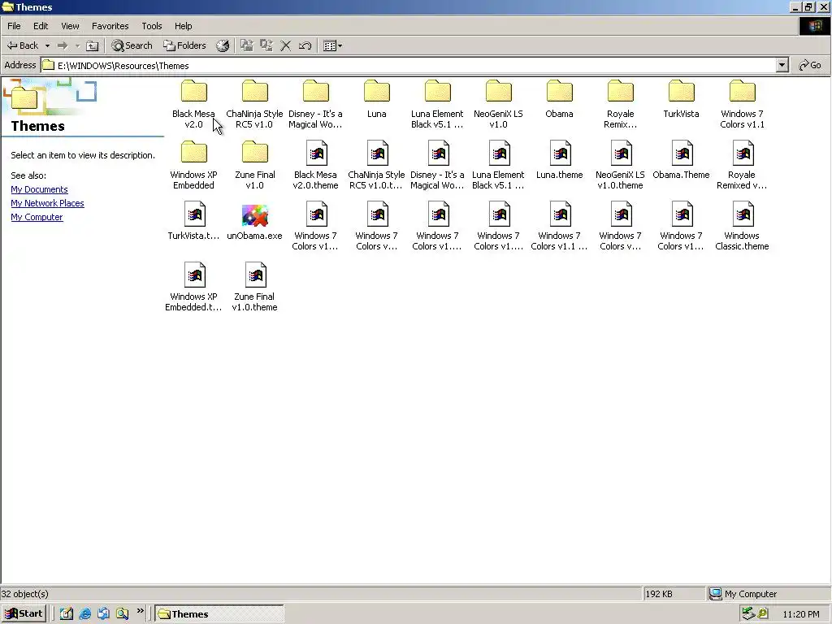Click the Go button beside the address bar

[810, 65]
